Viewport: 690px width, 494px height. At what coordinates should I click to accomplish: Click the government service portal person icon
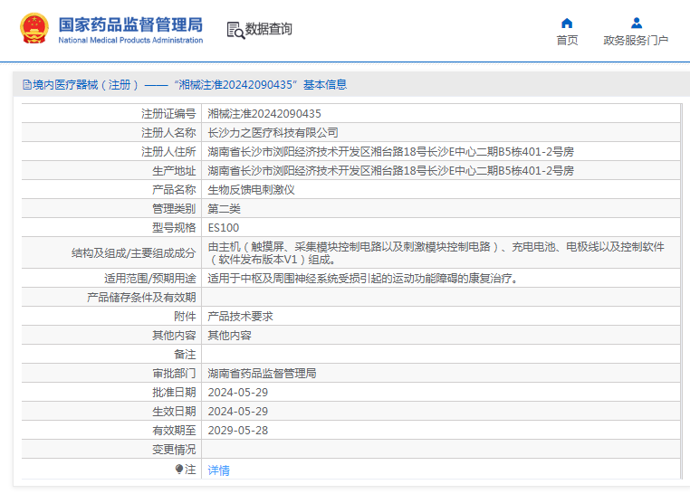click(637, 23)
